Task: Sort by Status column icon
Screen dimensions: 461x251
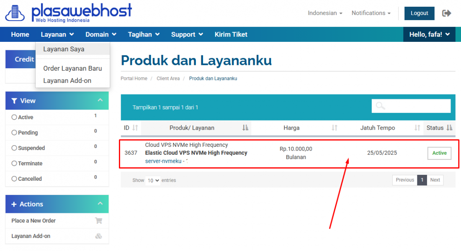Action: click(449, 128)
